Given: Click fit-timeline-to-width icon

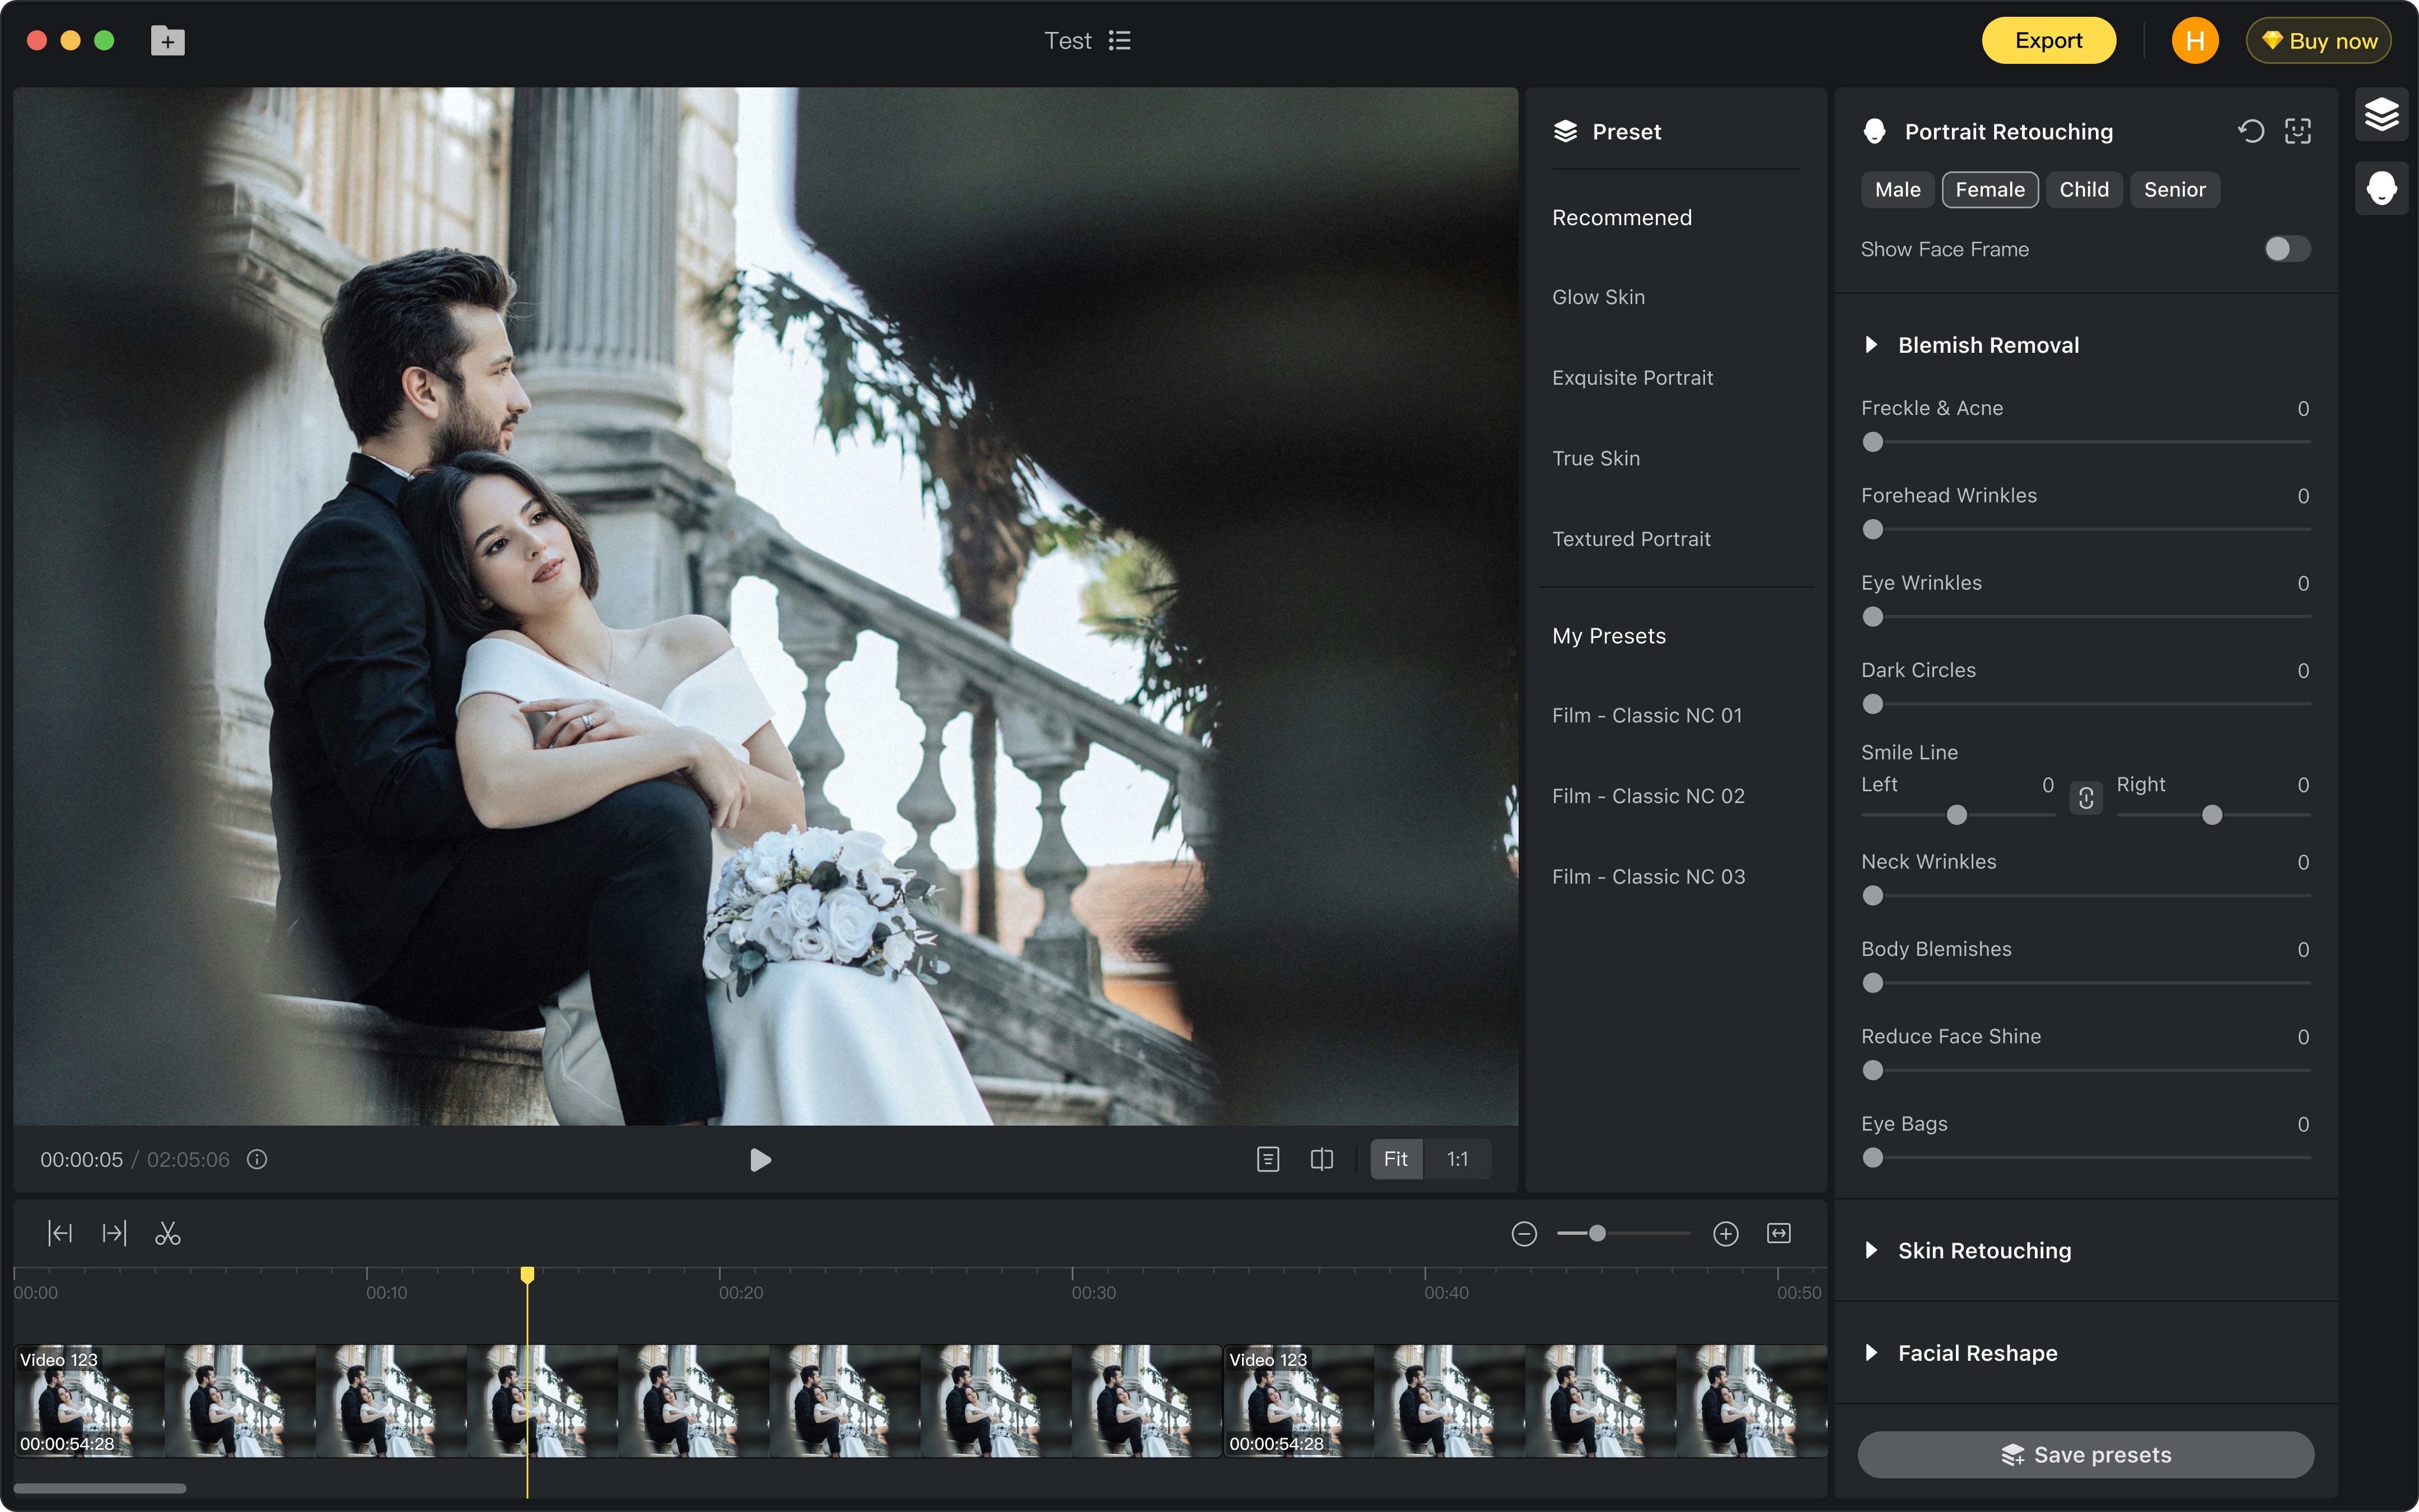Looking at the screenshot, I should point(1780,1233).
